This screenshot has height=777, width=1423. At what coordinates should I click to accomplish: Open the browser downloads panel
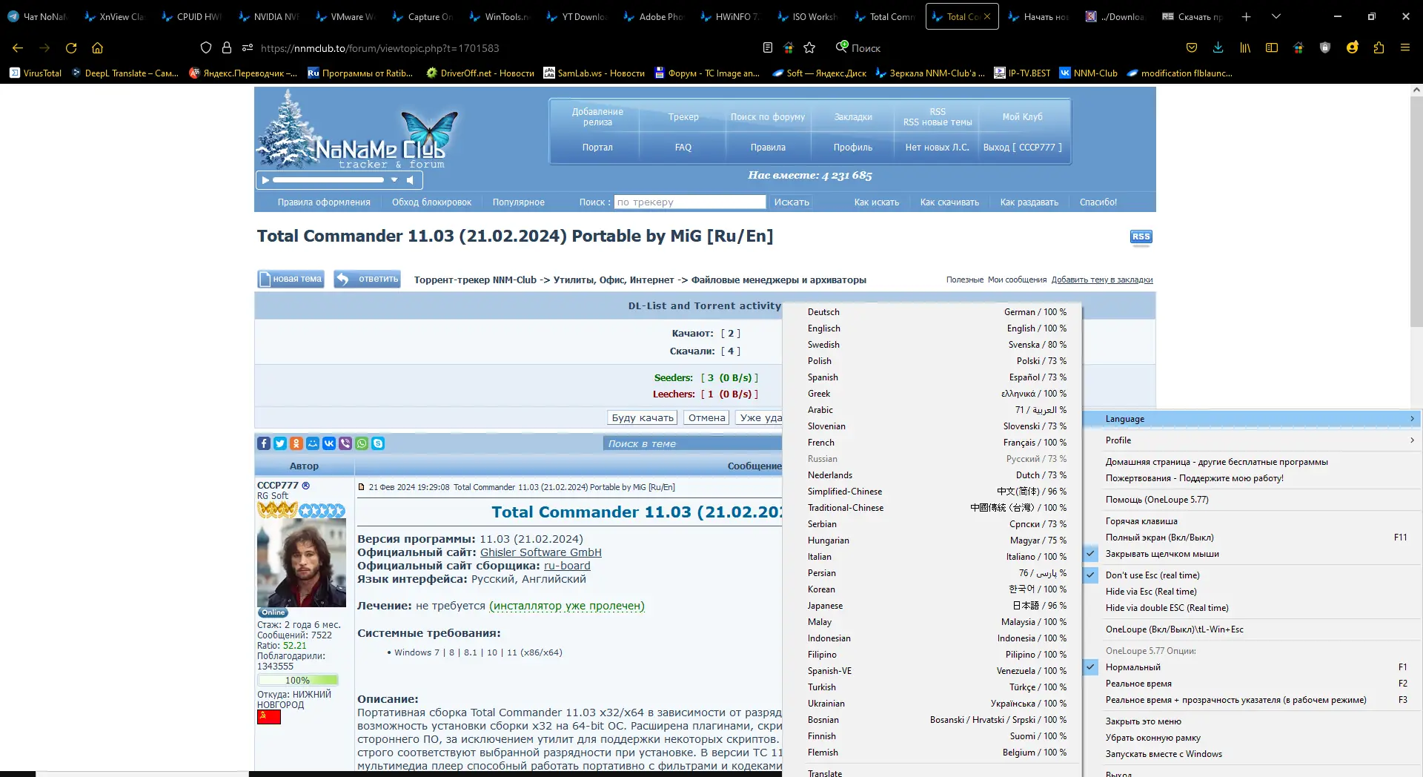(x=1218, y=48)
